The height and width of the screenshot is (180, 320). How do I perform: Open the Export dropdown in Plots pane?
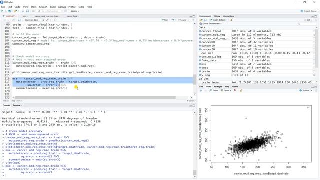click(226, 90)
